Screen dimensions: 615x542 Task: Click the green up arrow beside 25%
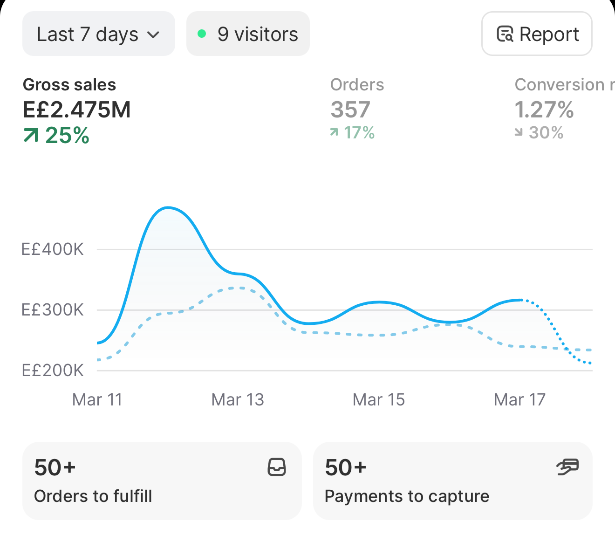[x=31, y=136]
